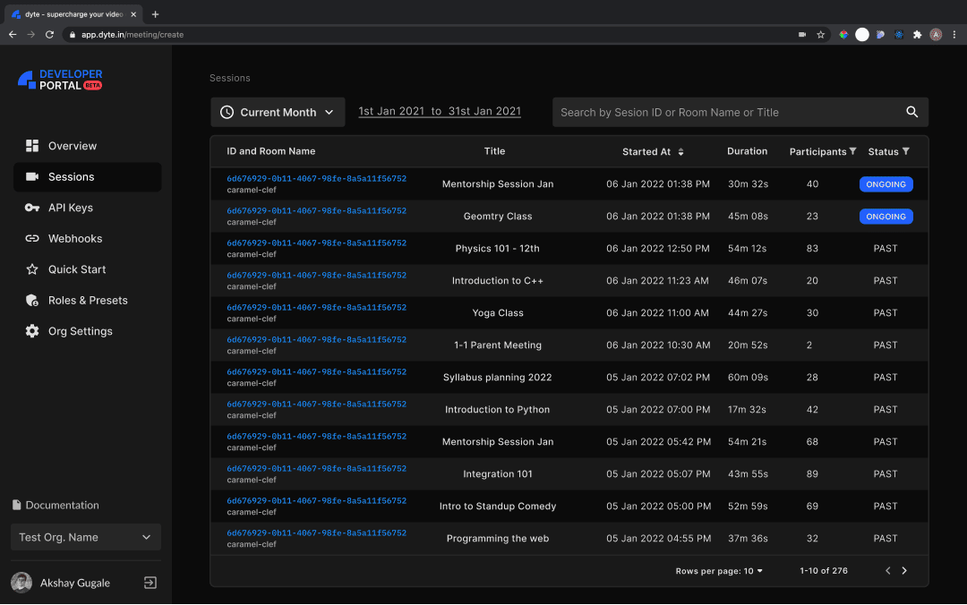Click the Dyte Developer Portal logo
This screenshot has height=605, width=967.
pos(60,80)
